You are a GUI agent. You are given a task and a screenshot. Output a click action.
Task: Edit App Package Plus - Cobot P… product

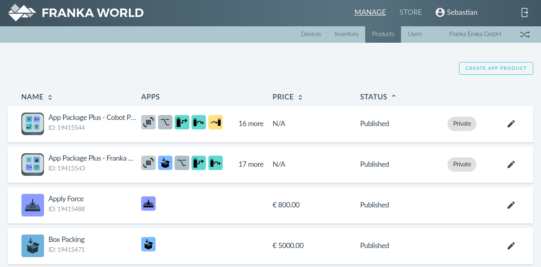coord(511,124)
